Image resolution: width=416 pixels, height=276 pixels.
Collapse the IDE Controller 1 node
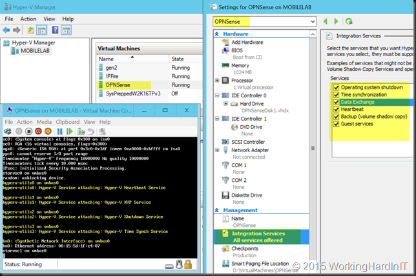coord(217,119)
